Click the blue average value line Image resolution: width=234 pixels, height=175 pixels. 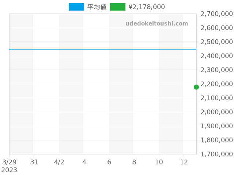[x=102, y=49]
